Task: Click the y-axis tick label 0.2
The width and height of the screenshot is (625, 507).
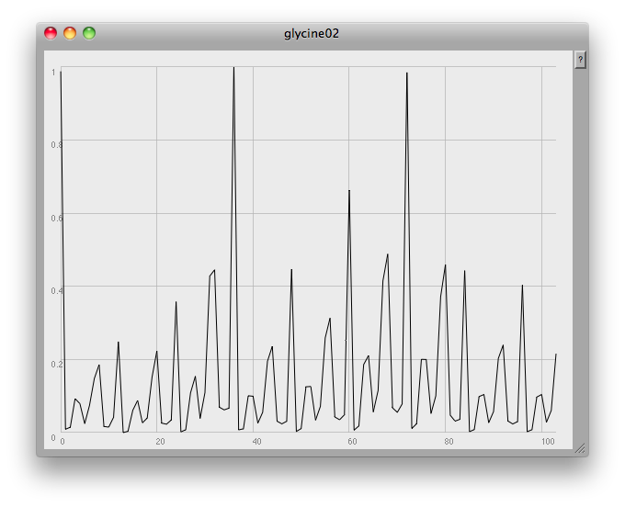Action: click(x=53, y=364)
